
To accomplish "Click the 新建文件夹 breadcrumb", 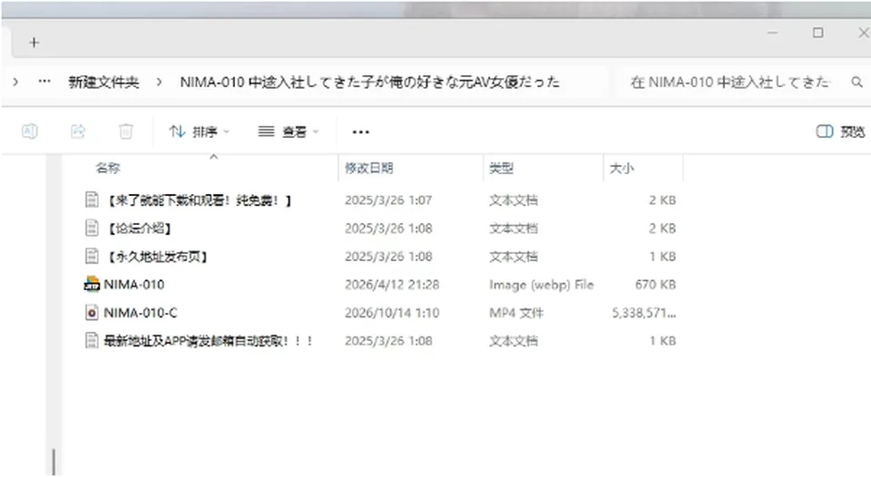I will 103,83.
